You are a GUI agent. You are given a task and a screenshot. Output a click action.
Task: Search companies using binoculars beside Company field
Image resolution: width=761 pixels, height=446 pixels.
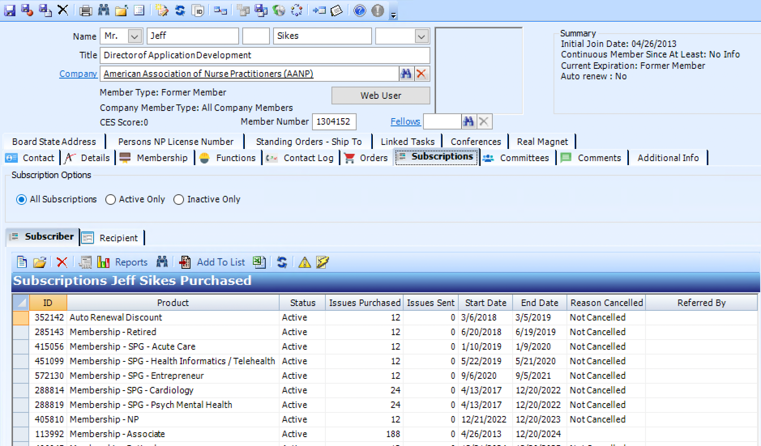tap(406, 74)
